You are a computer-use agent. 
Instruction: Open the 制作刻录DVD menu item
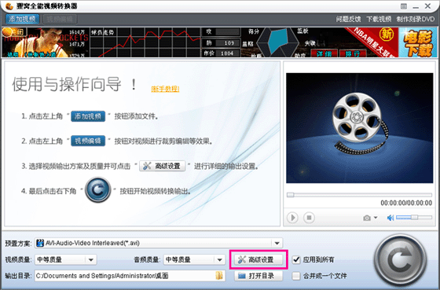click(x=416, y=19)
